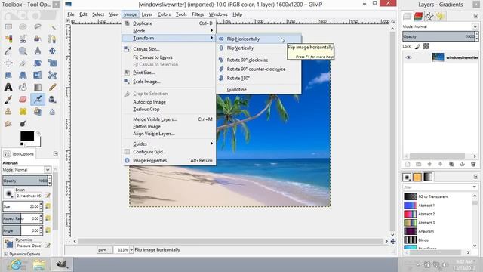Open the px unit dropdown in status bar
This screenshot has width=483, height=272.
coord(104,250)
